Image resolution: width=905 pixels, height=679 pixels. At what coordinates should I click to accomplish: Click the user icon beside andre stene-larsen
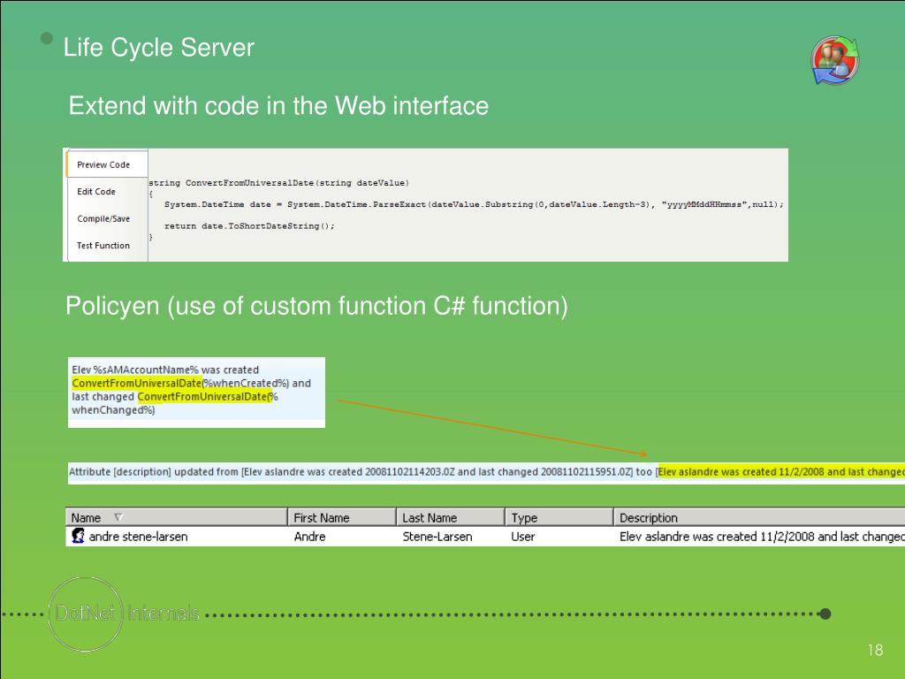click(78, 536)
